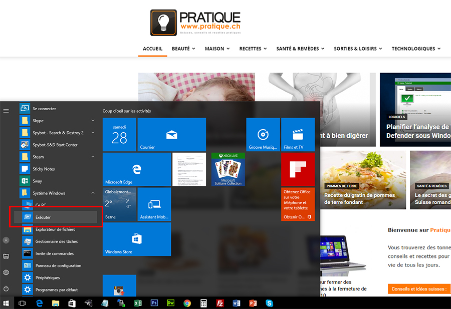Viewport: 451px width, 309px height.
Task: Launch the Windows Store tile
Action: 137,239
